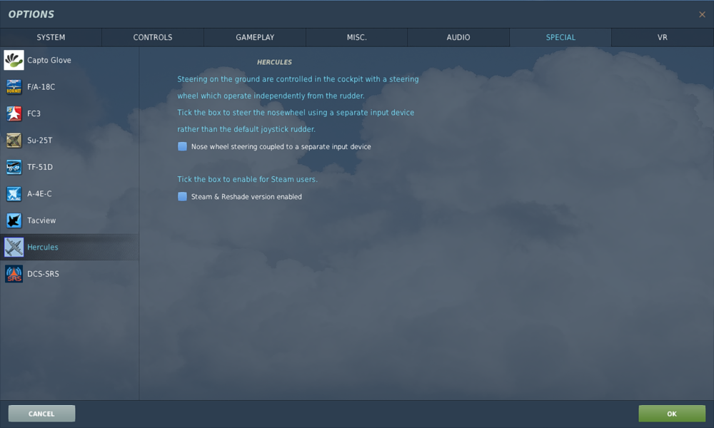Click 'Tick the box to enable for Steam users' text
This screenshot has width=714, height=428.
point(247,179)
